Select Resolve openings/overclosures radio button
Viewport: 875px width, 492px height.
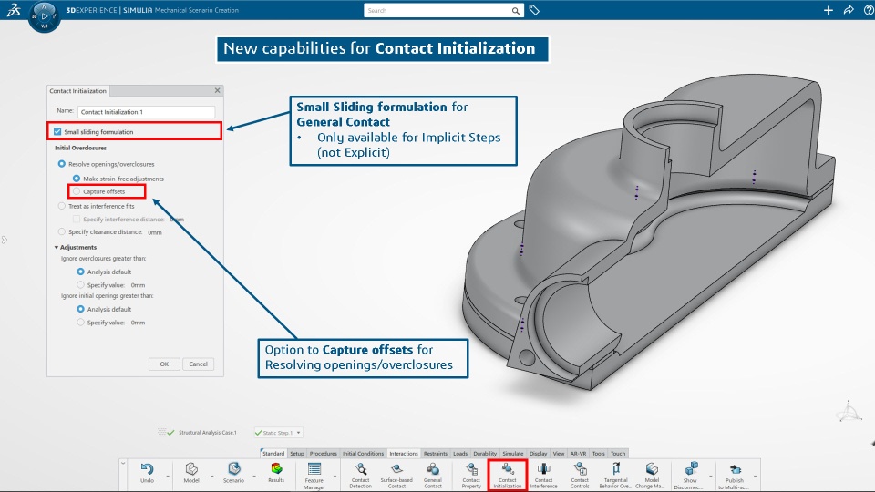[62, 164]
